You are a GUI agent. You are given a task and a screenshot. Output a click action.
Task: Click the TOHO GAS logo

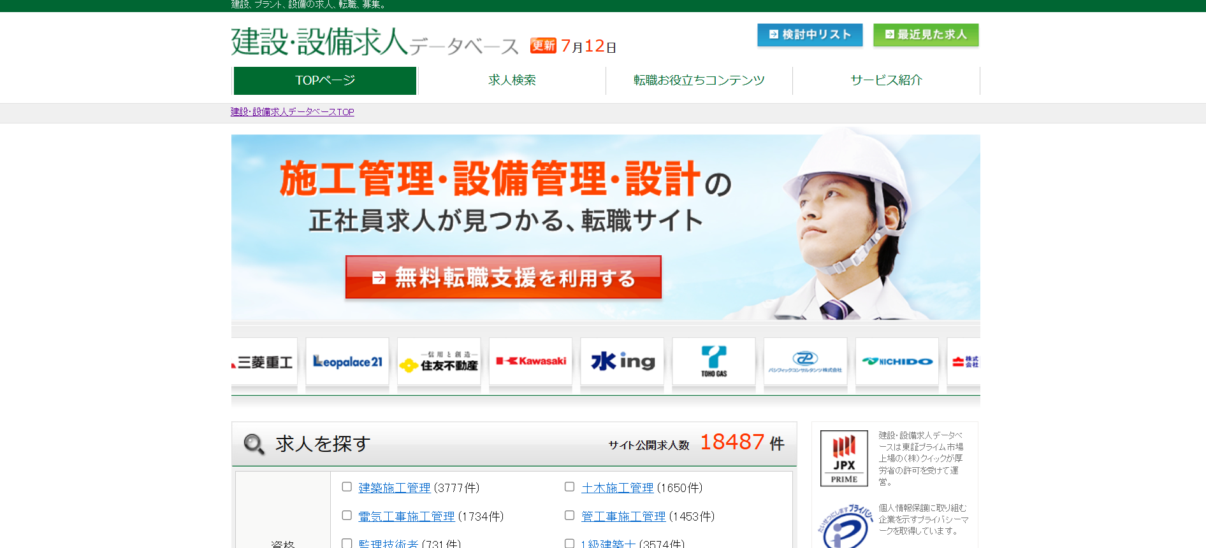713,362
